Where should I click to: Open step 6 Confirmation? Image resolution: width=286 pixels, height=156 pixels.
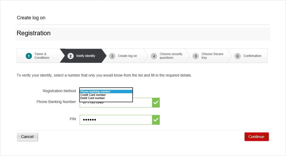coord(248,56)
